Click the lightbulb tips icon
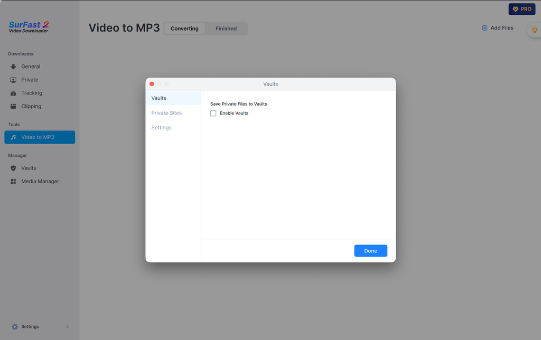The height and width of the screenshot is (340, 541). (535, 30)
